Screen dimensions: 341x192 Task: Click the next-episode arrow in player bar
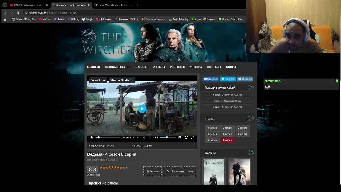pos(150,137)
